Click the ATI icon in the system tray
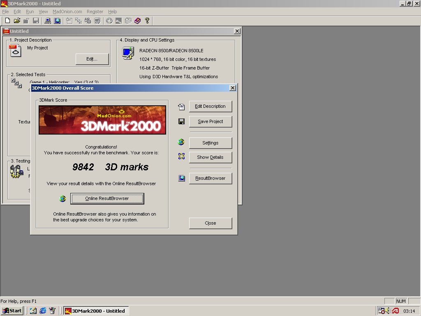 pyautogui.click(x=396, y=311)
